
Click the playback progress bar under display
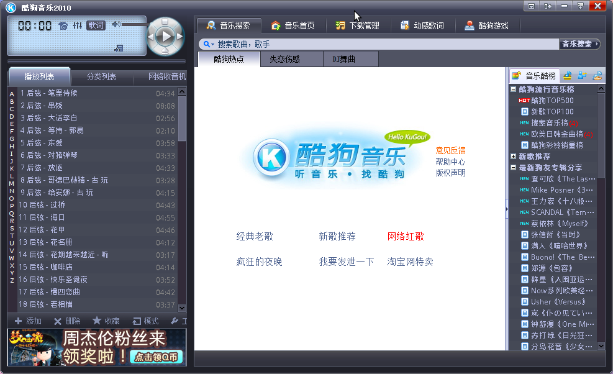pyautogui.click(x=96, y=62)
